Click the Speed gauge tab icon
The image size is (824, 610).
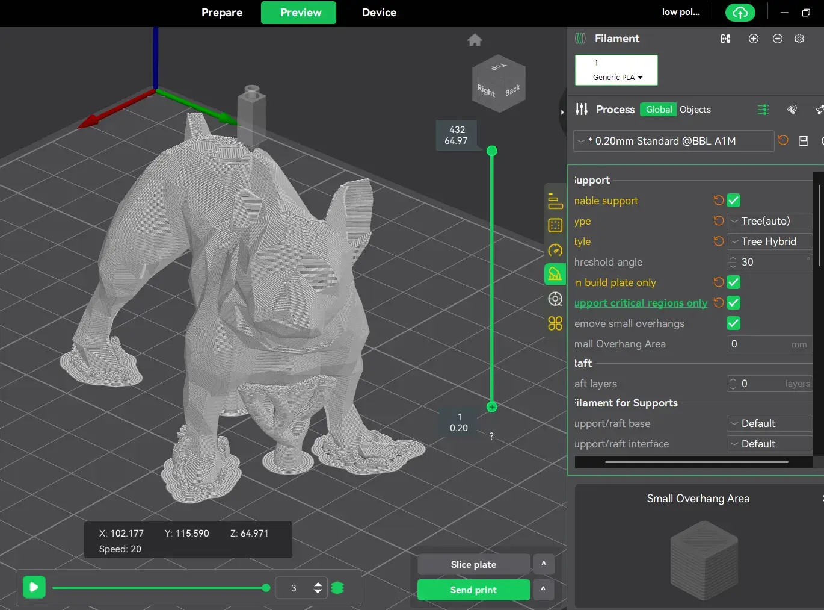(555, 251)
